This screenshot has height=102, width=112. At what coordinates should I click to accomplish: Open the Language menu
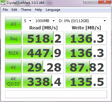point(53,10)
